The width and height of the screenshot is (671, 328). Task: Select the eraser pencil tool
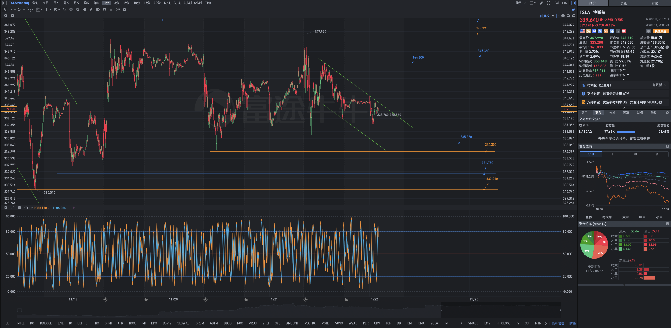[91, 10]
